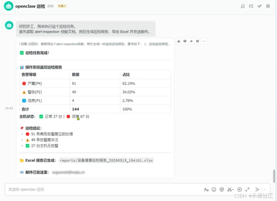277x201 pixels.
Task: Open text formatting Aa icon
Action: coord(206,190)
